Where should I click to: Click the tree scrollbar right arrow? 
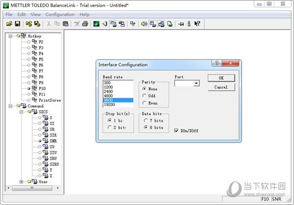[57, 188]
